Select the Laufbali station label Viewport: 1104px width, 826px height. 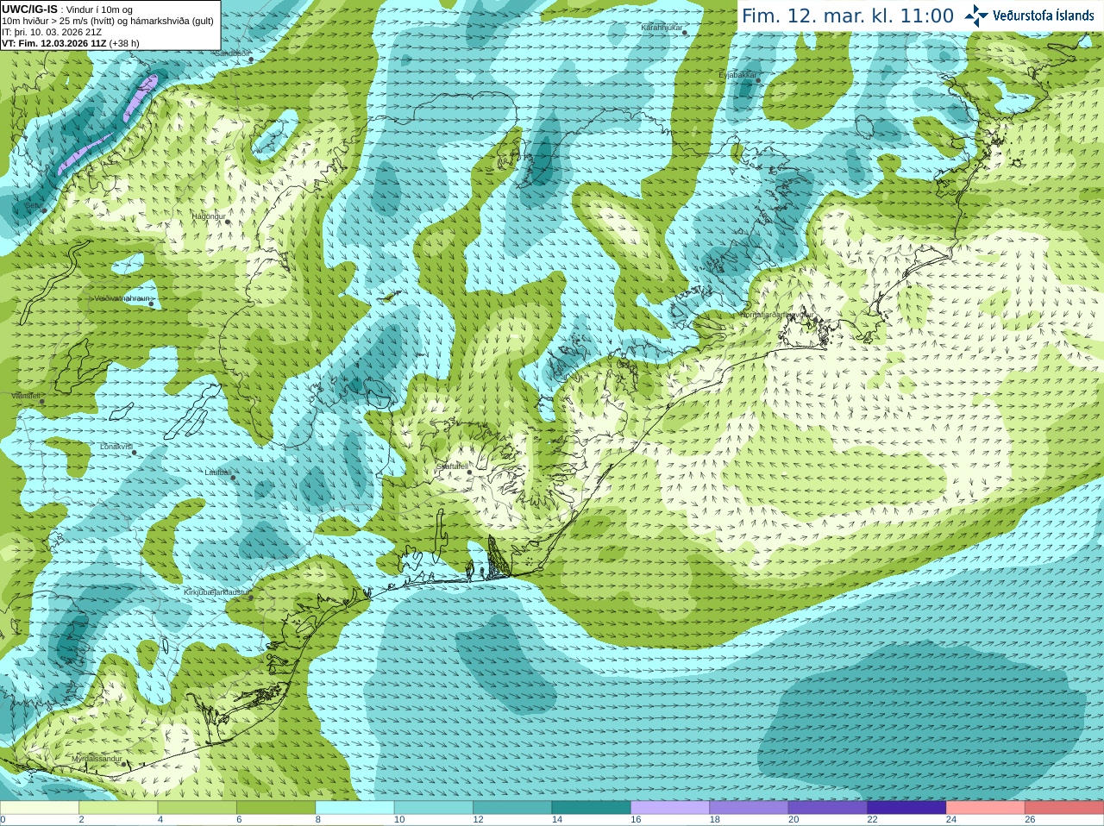217,472
